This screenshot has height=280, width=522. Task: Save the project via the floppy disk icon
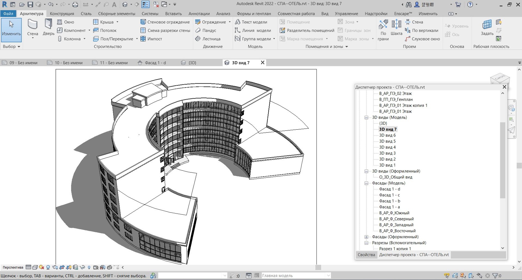pyautogui.click(x=30, y=4)
